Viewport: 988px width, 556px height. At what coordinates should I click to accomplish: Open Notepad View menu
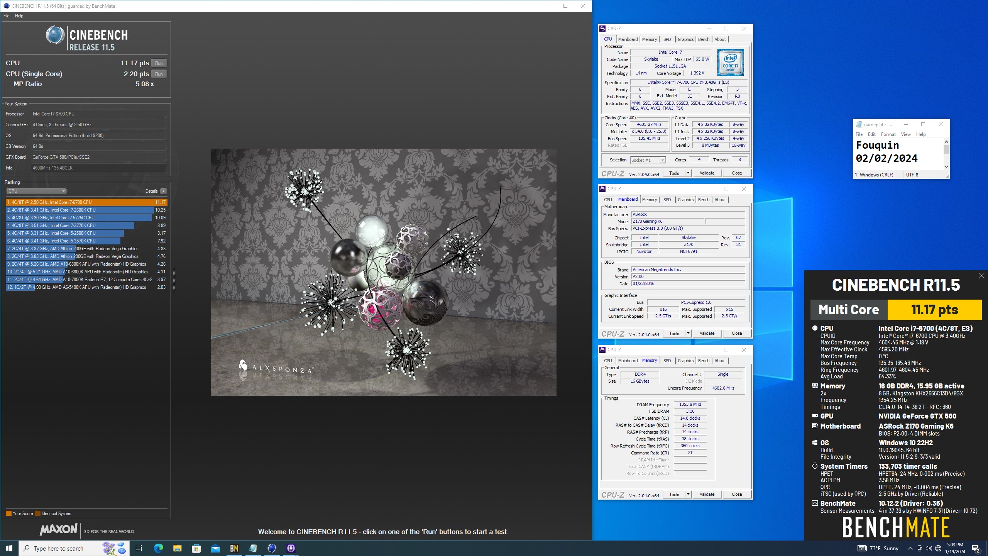905,134
